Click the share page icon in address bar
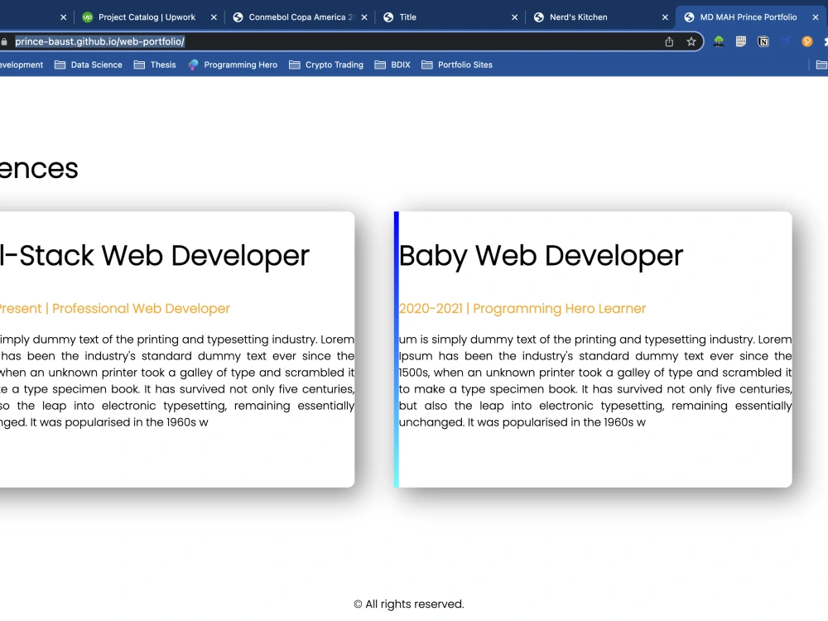Image resolution: width=828 pixels, height=621 pixels. click(669, 41)
